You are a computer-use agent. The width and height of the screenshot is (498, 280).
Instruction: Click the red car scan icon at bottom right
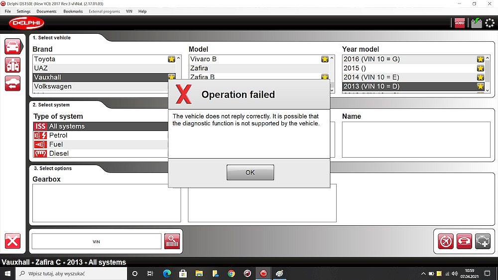click(x=464, y=241)
